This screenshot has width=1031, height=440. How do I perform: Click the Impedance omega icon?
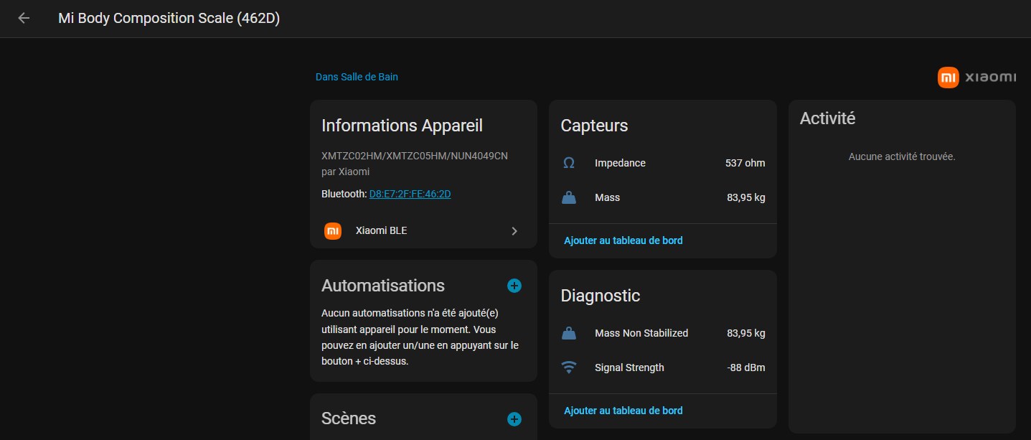(x=569, y=164)
